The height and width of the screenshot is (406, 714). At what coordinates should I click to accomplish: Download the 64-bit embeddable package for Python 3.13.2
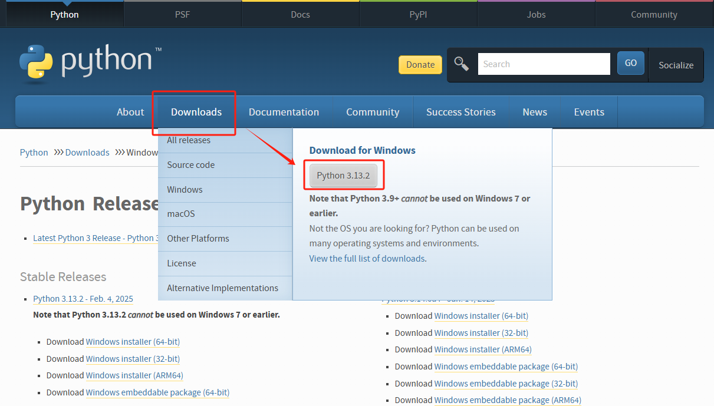[157, 392]
